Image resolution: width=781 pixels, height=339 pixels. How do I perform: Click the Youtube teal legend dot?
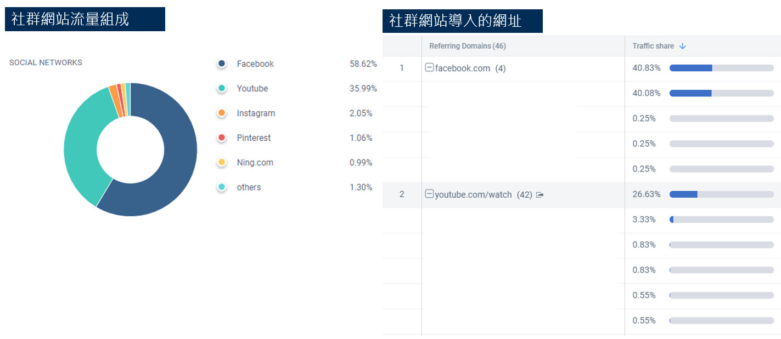point(222,89)
